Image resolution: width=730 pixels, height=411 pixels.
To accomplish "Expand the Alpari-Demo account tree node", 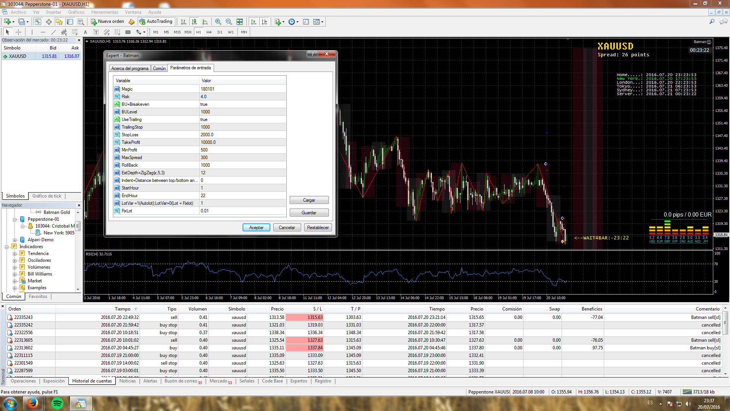I will click(14, 240).
